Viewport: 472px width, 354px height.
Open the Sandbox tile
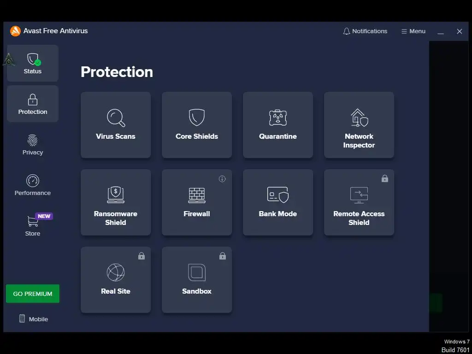coord(197,280)
